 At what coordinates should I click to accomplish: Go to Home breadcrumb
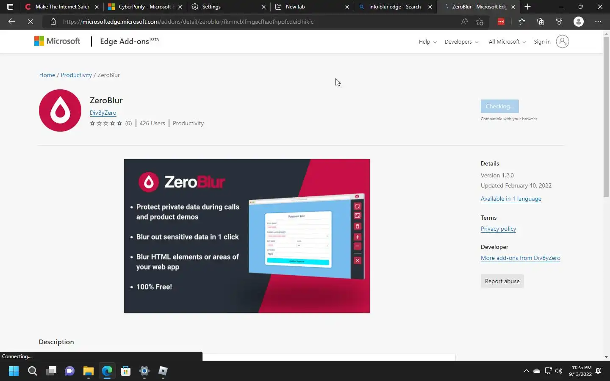[x=47, y=75]
